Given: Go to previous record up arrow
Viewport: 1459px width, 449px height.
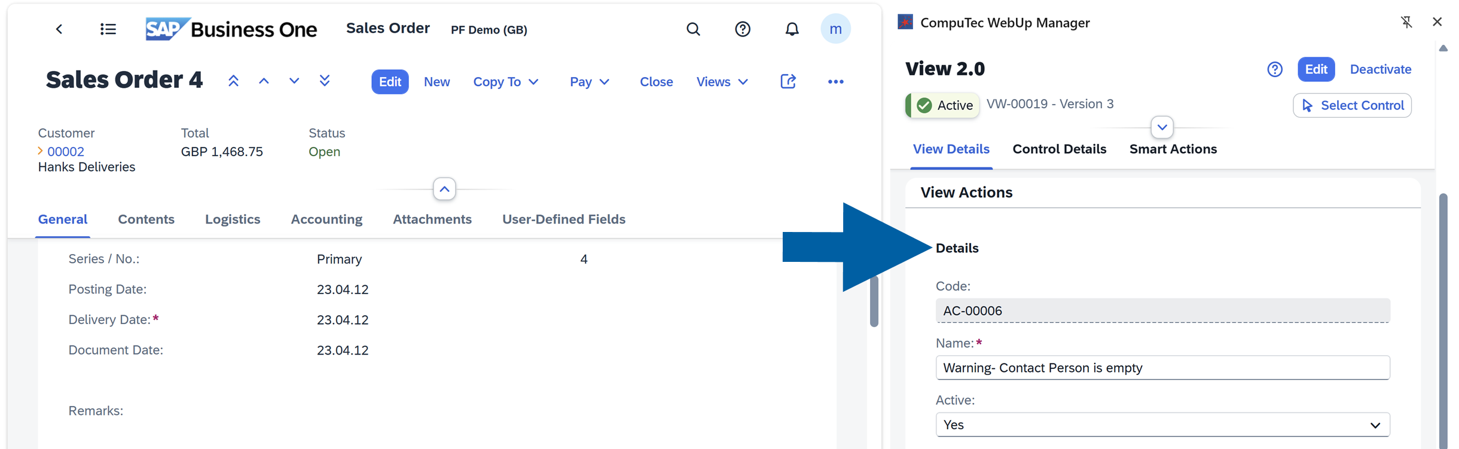Looking at the screenshot, I should 264,81.
